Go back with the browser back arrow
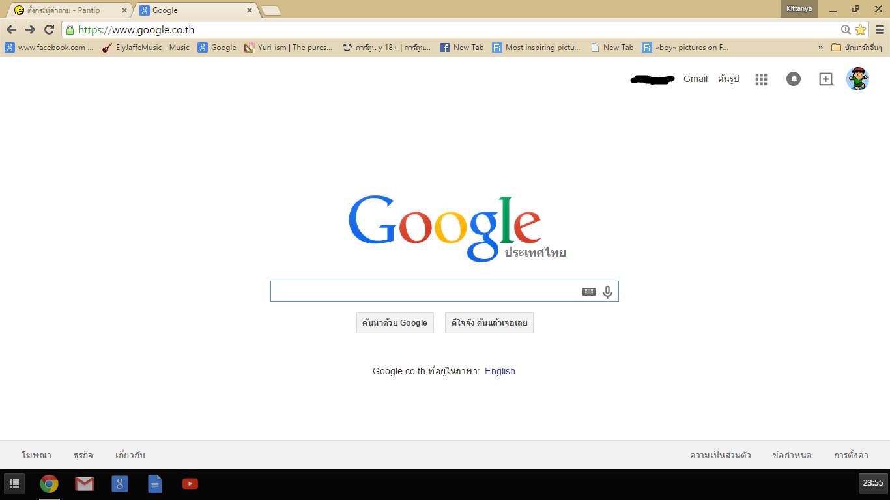Viewport: 890px width, 500px height. click(x=11, y=29)
